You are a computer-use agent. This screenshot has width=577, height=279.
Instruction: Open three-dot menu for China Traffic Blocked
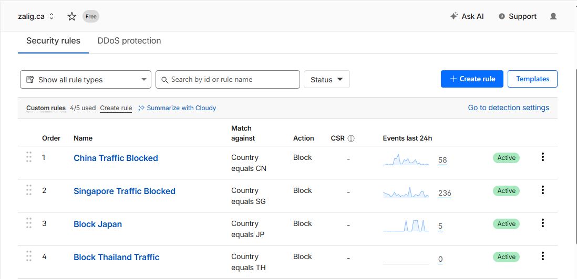(542, 157)
